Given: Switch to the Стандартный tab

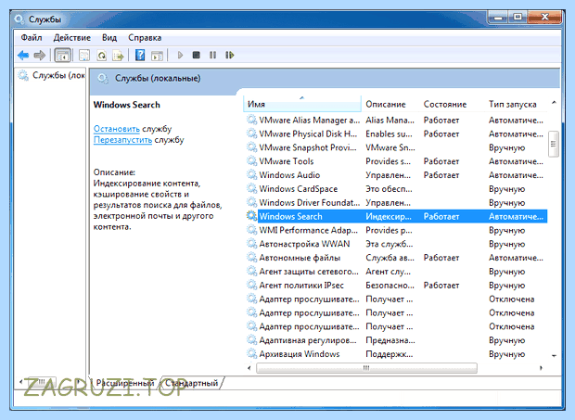Looking at the screenshot, I should 191,383.
